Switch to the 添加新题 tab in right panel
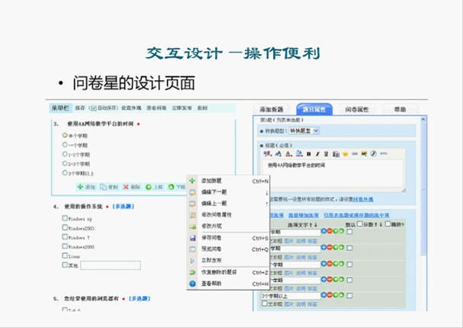The height and width of the screenshot is (328, 463). pyautogui.click(x=272, y=110)
